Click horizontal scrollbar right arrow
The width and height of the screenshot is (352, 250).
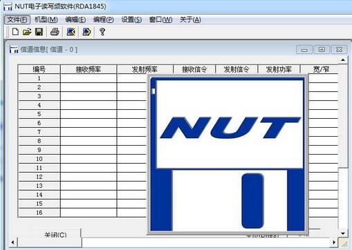pyautogui.click(x=334, y=242)
